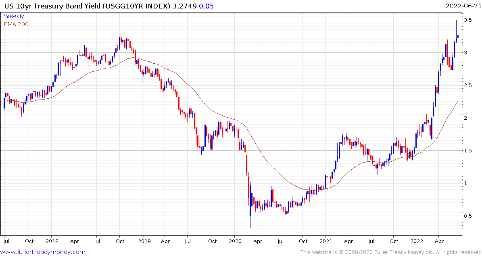Click the chart title 'US 10yr Treasury Bond Yield'

(x=52, y=6)
